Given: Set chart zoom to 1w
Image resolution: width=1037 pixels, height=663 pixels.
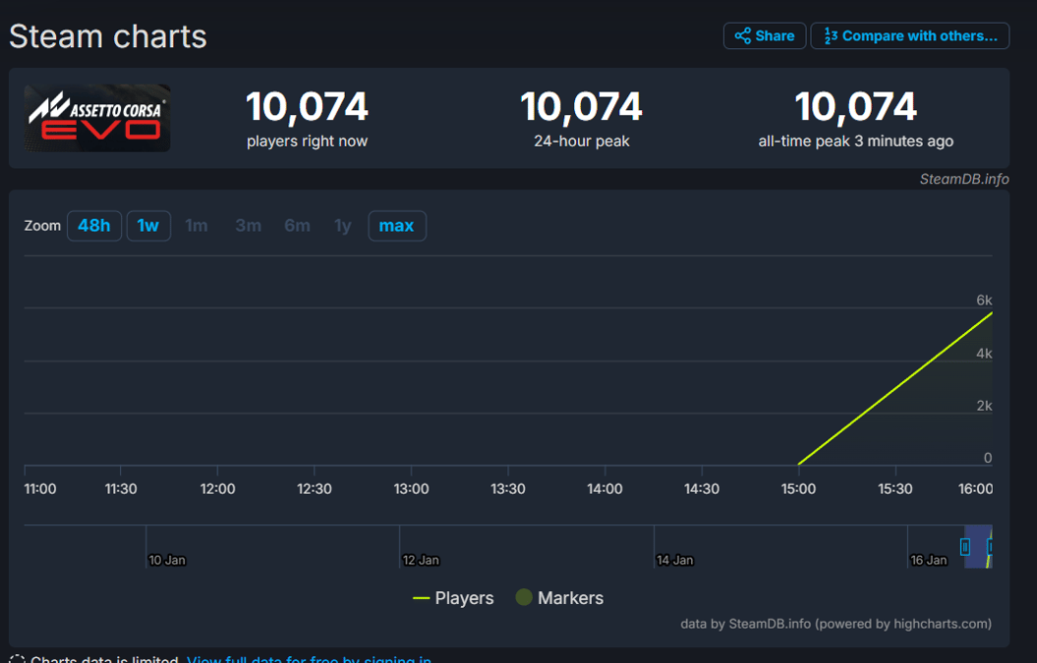Looking at the screenshot, I should point(148,225).
